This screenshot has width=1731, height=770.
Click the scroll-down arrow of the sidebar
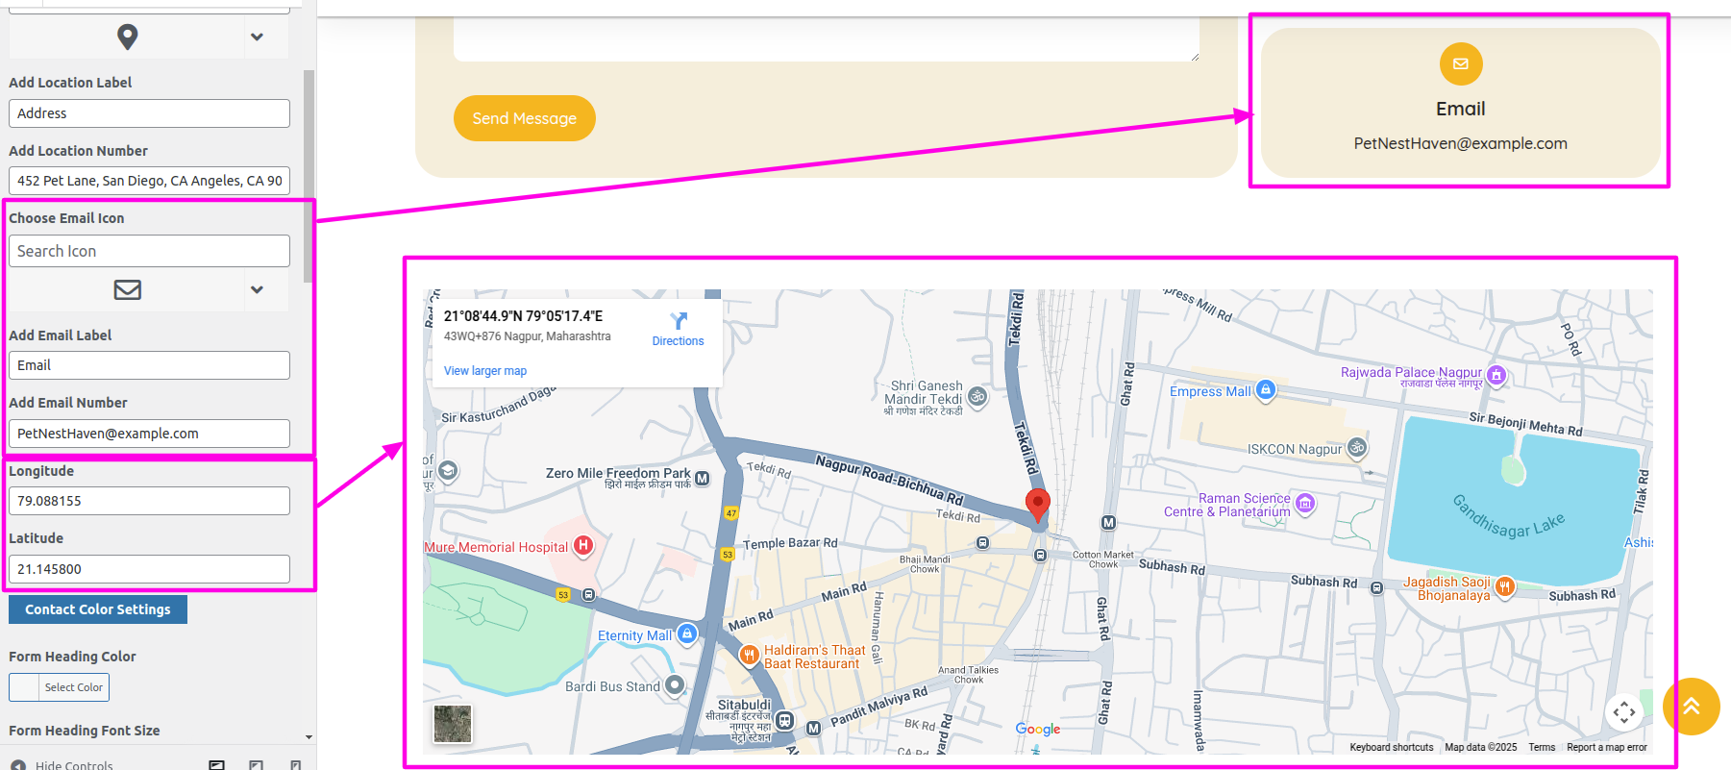(x=309, y=737)
